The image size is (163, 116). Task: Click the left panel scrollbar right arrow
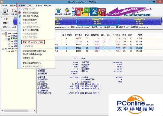[x=34, y=111]
